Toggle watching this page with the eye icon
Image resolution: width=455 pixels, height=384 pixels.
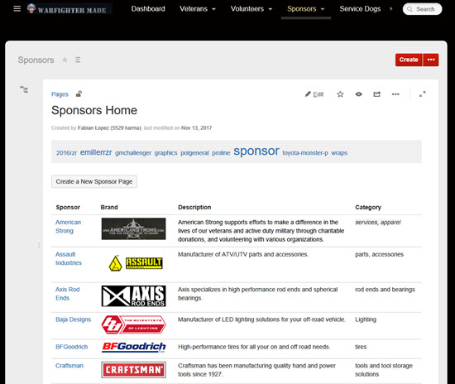[359, 94]
